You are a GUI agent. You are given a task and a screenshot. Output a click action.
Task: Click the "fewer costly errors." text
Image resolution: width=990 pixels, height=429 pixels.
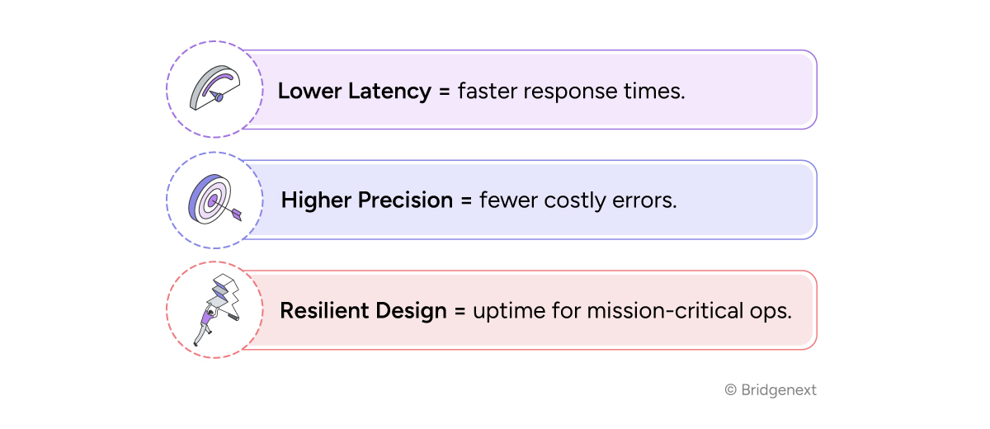point(577,200)
